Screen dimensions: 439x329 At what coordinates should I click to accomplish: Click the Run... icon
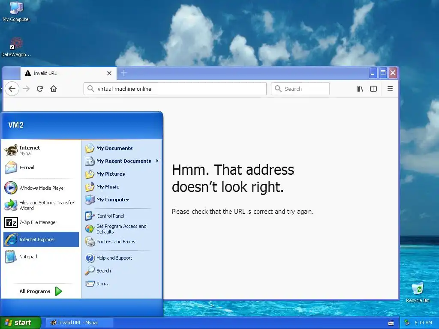click(90, 284)
